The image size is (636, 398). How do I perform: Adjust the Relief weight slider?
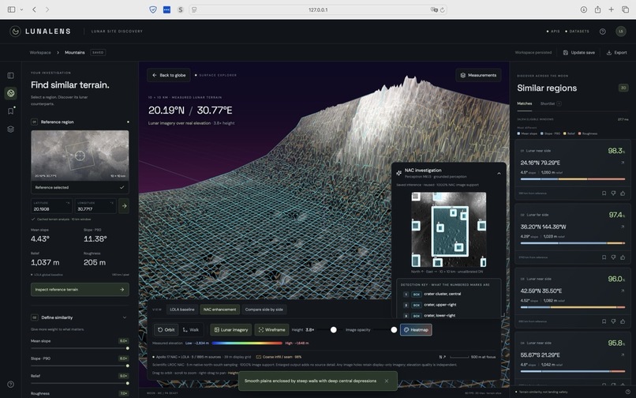point(80,383)
